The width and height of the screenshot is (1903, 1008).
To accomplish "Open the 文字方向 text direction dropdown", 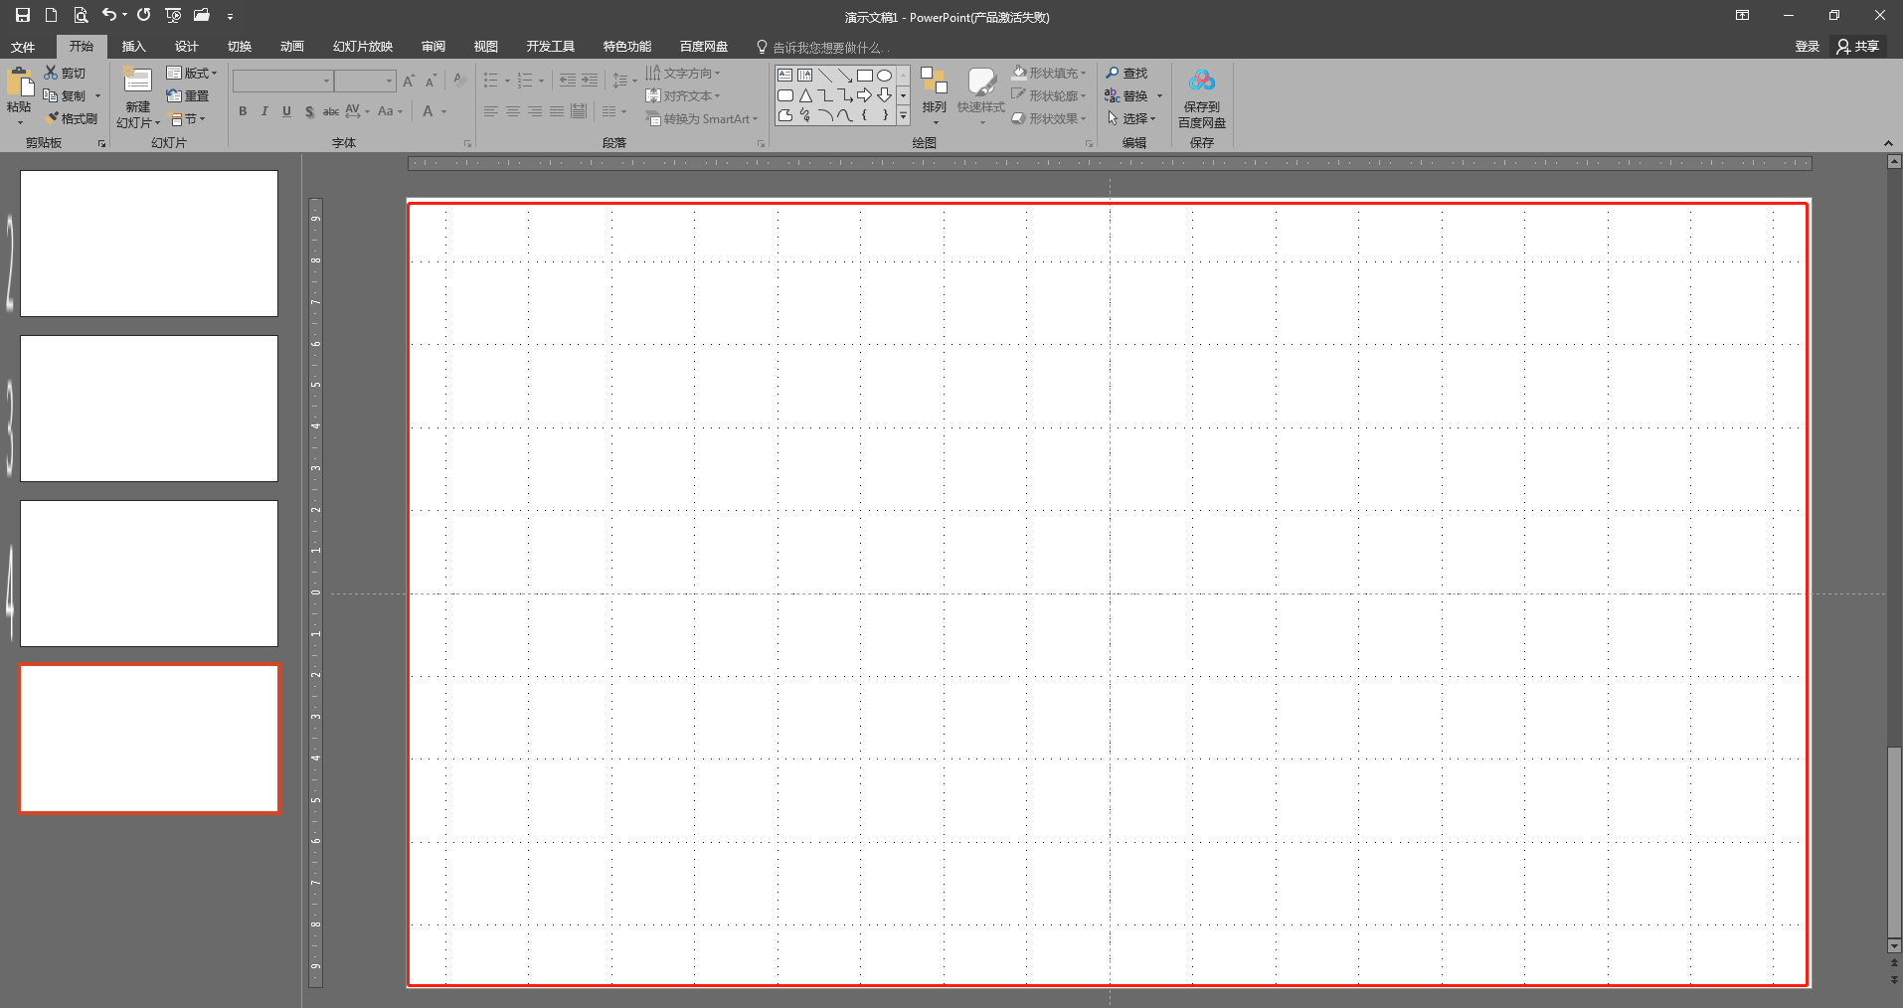I will 683,74.
